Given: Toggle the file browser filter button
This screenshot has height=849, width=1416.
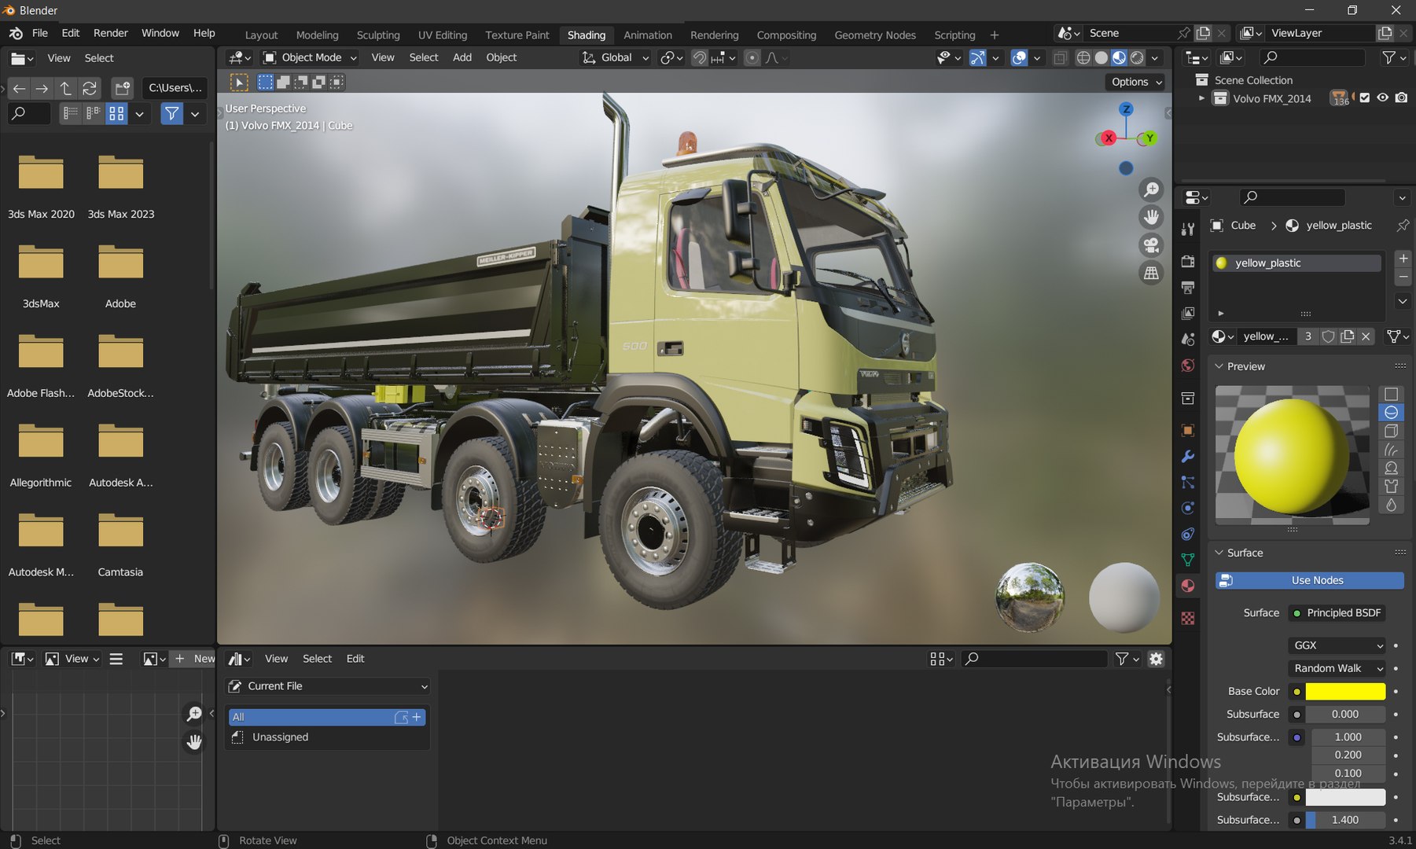Looking at the screenshot, I should click(171, 114).
